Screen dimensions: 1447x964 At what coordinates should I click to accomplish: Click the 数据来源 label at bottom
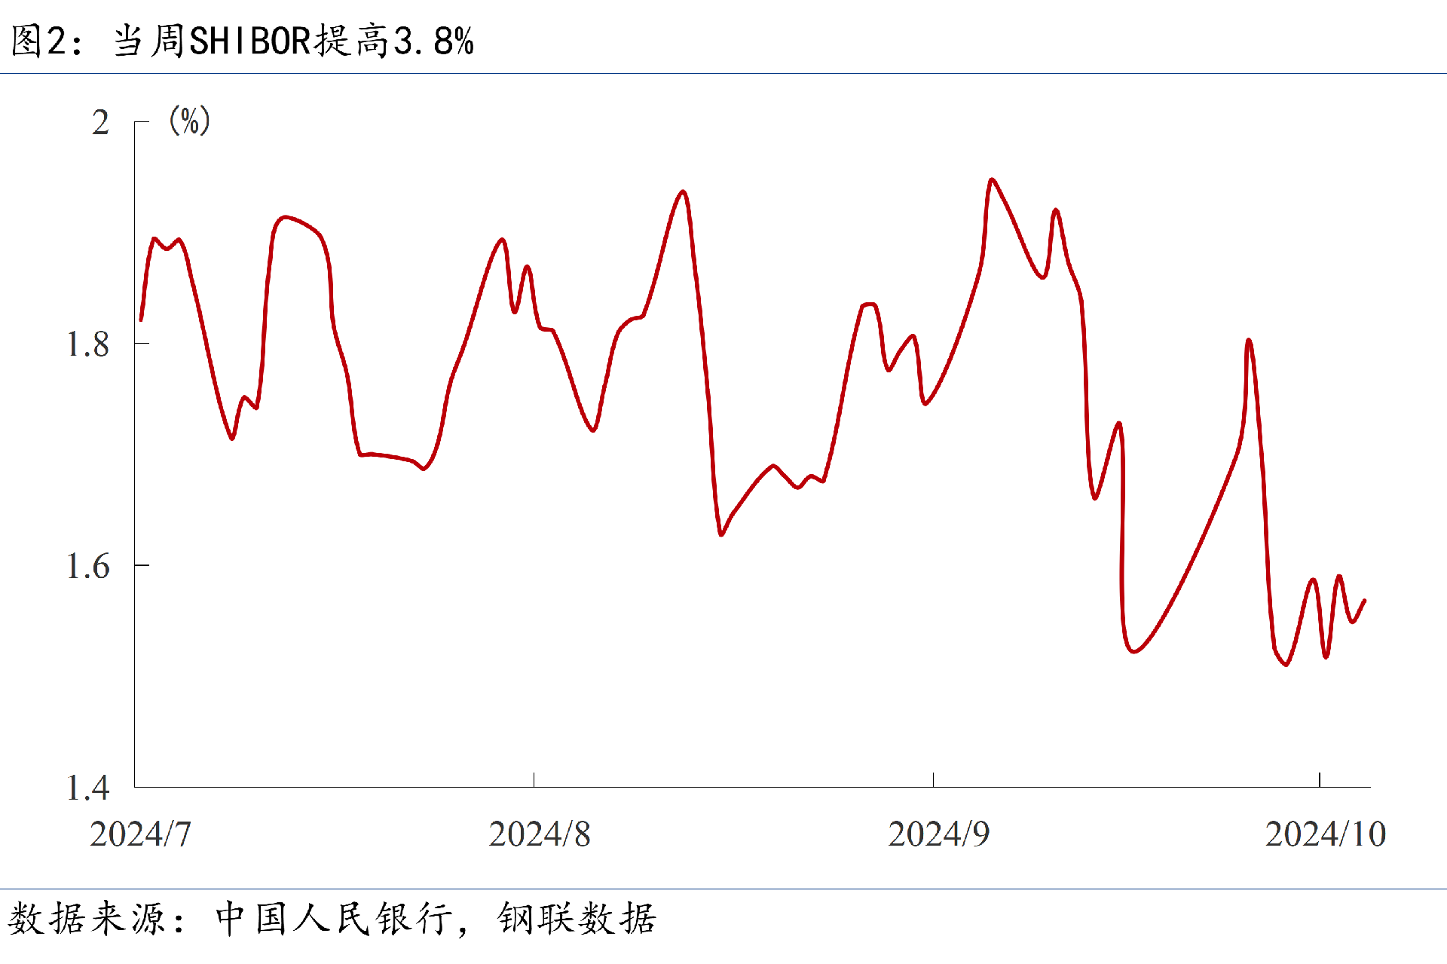tap(87, 919)
